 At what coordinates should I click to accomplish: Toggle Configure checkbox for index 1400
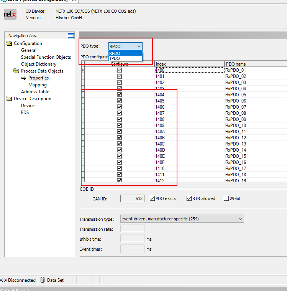[x=119, y=70]
